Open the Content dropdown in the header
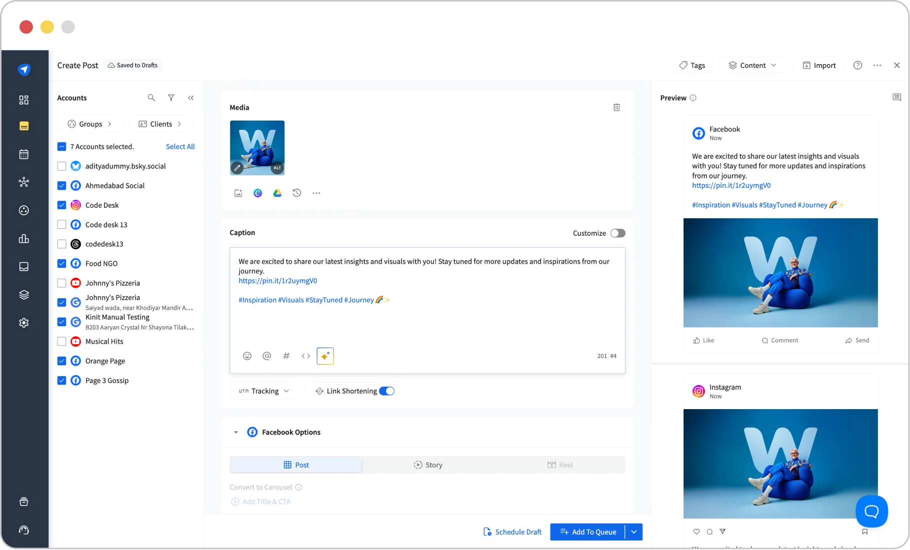This screenshot has width=910, height=550. click(x=752, y=65)
